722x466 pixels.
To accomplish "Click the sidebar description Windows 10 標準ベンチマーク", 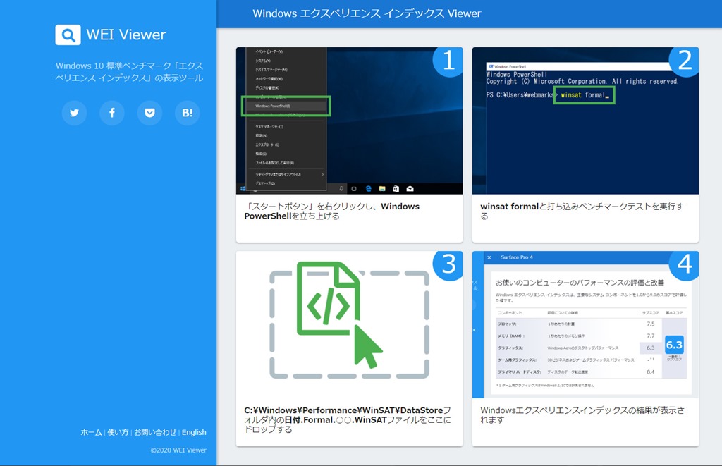I will click(x=130, y=72).
